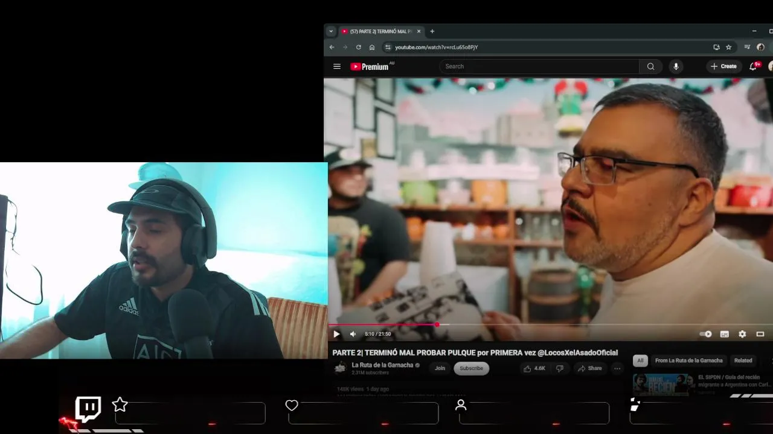Image resolution: width=773 pixels, height=434 pixels.
Task: Open the browser profile avatar
Action: click(760, 47)
